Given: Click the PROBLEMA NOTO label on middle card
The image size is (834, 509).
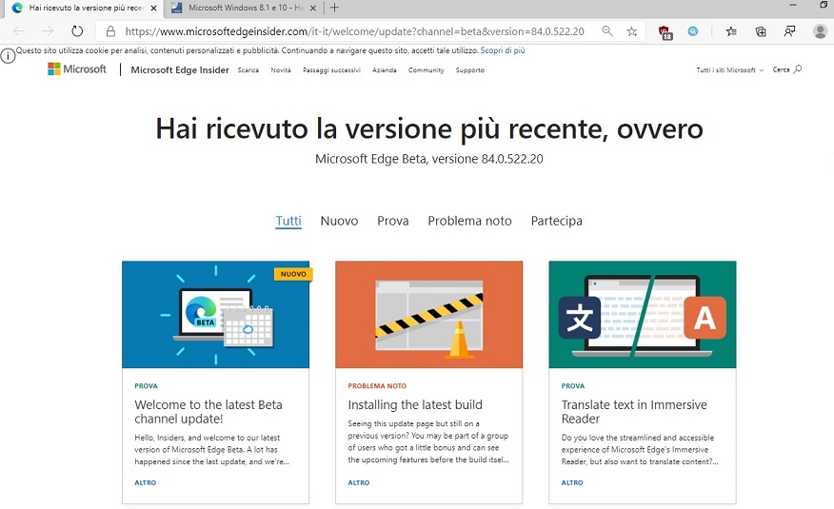Looking at the screenshot, I should point(377,385).
